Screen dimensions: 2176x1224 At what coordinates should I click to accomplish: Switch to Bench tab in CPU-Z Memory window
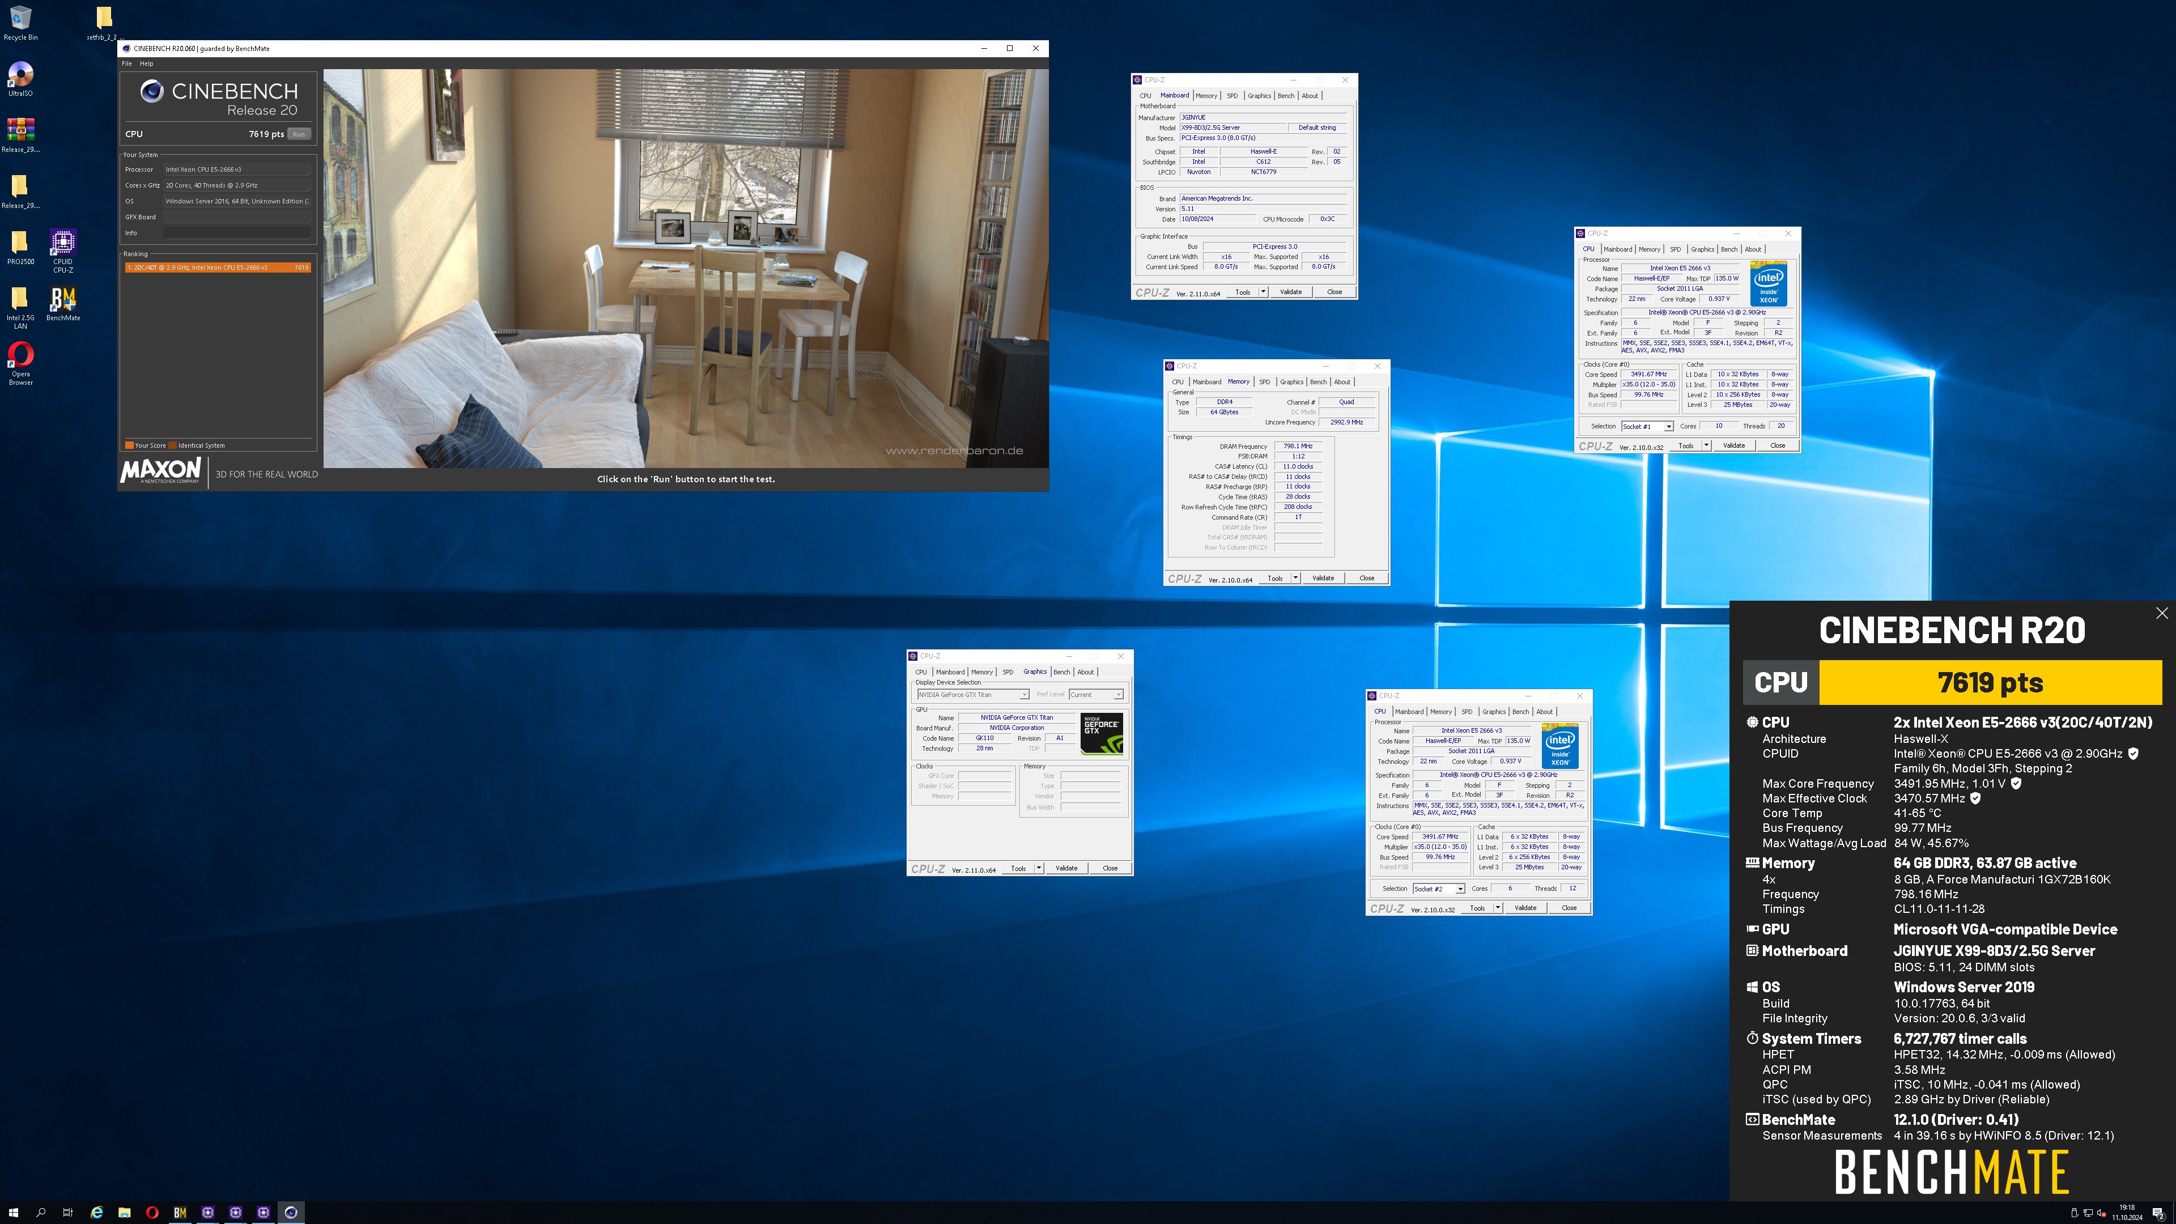tap(1317, 382)
